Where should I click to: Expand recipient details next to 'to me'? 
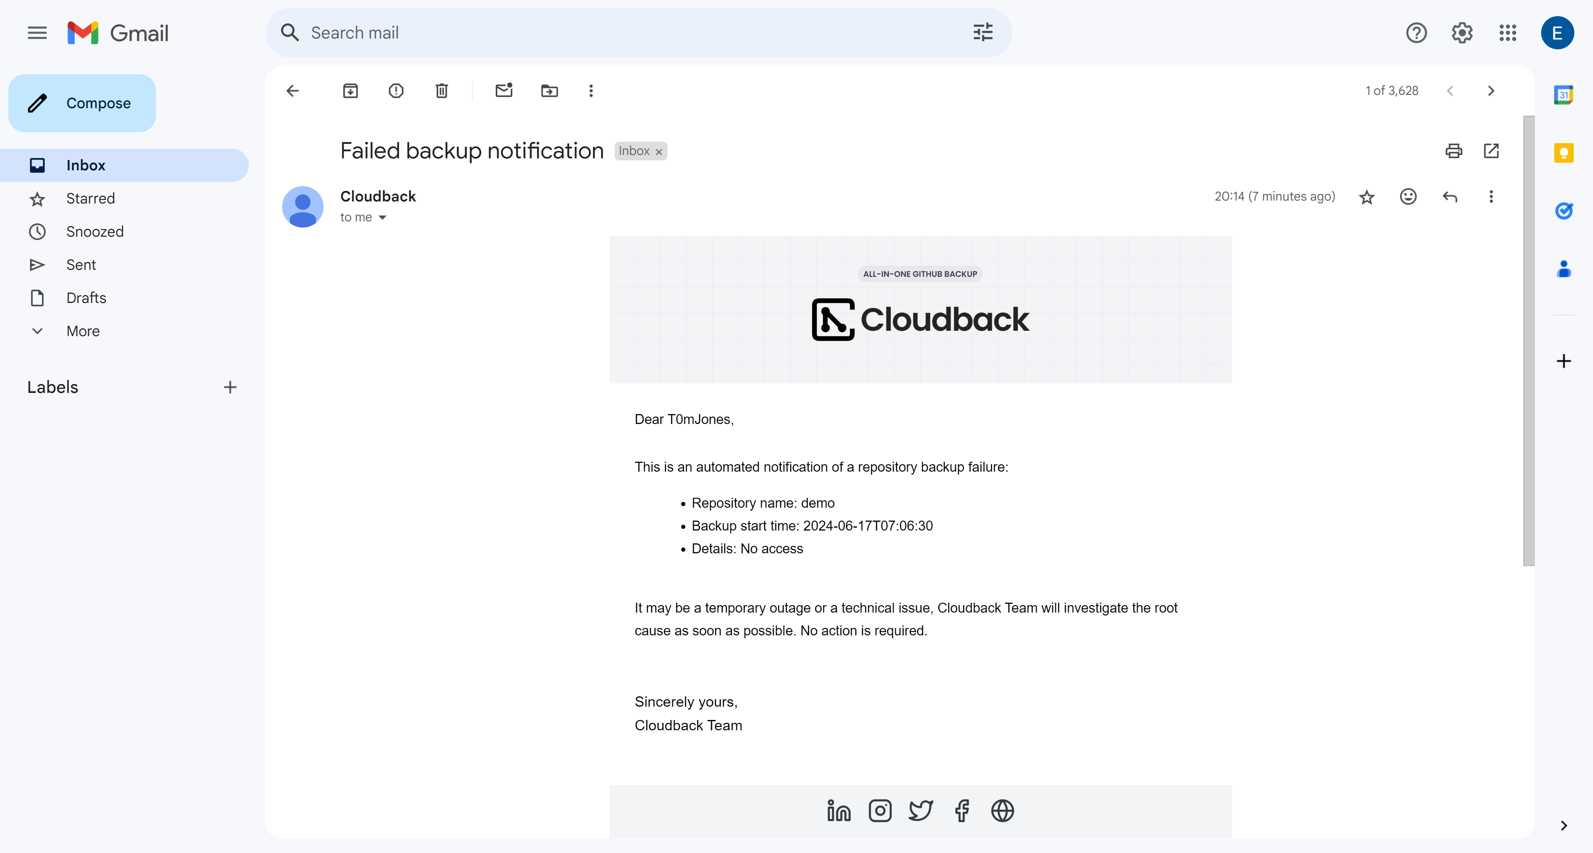point(382,218)
